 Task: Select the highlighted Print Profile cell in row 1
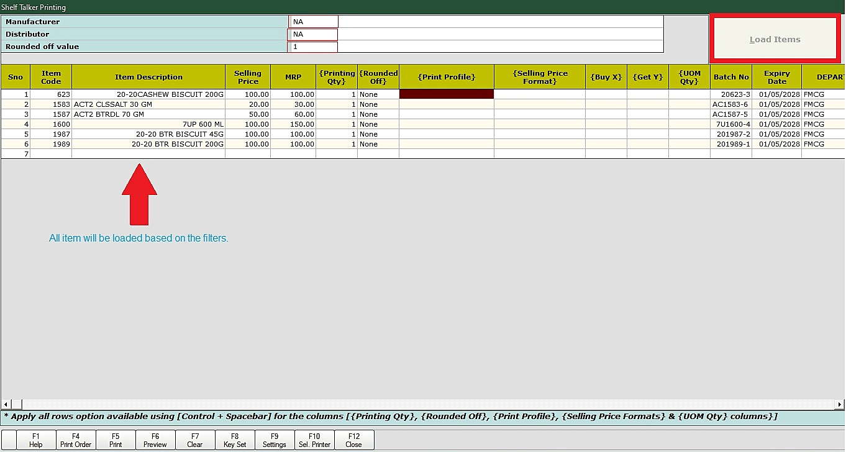tap(446, 94)
